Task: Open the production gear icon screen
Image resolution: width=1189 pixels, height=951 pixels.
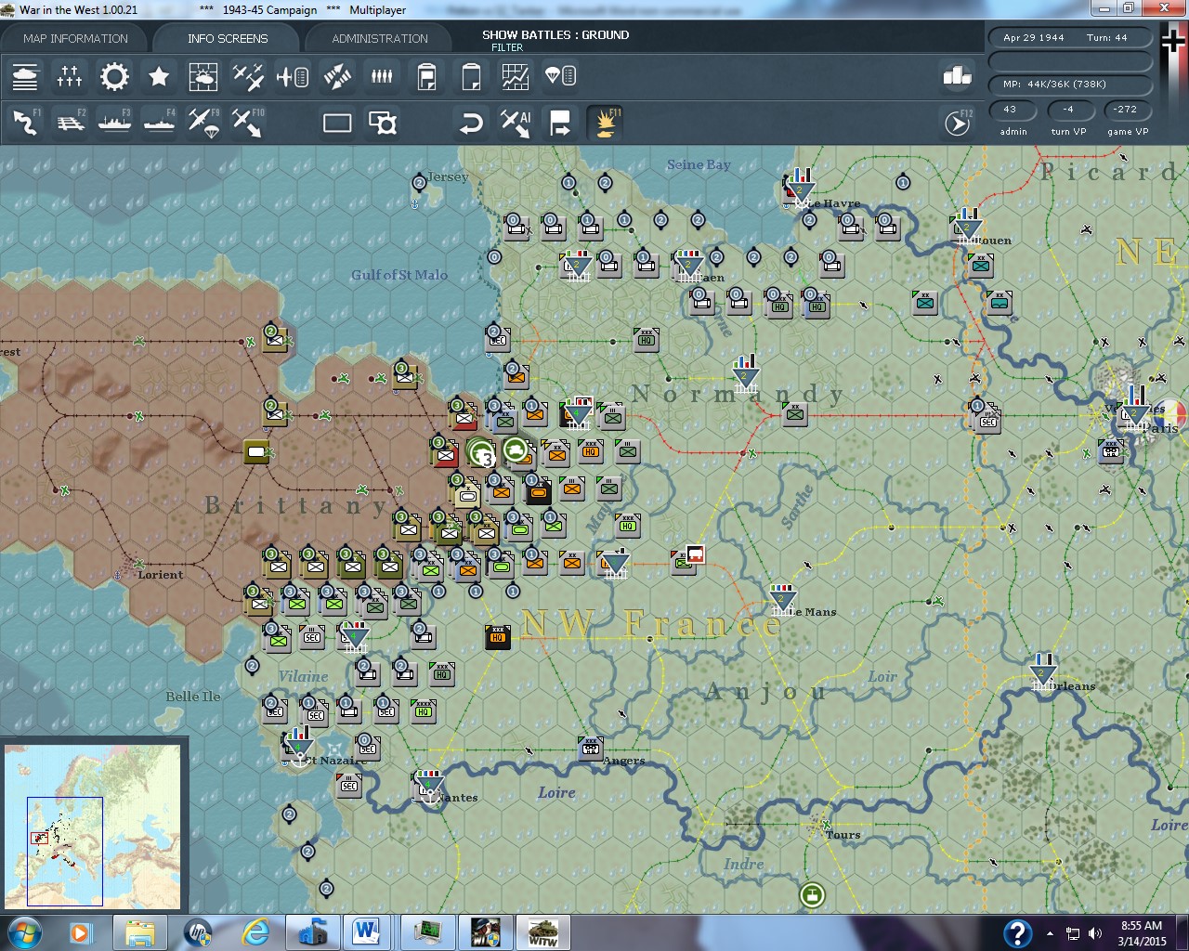Action: pyautogui.click(x=114, y=76)
